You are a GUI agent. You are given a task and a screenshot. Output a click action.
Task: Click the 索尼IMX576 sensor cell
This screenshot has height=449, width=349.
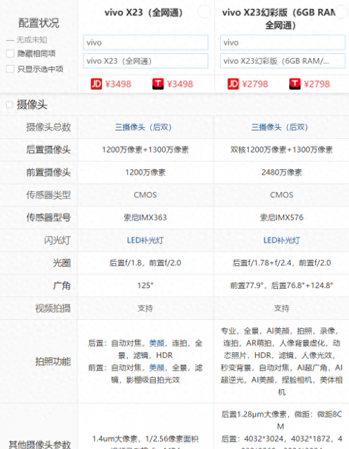coord(281,218)
